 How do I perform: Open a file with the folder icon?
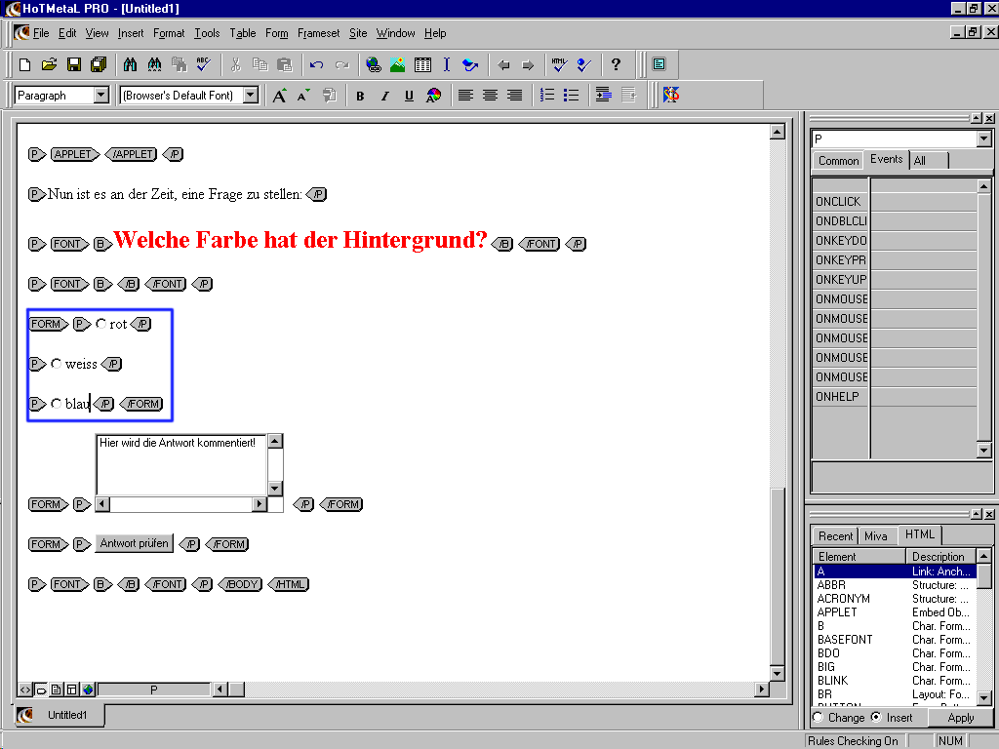[49, 65]
